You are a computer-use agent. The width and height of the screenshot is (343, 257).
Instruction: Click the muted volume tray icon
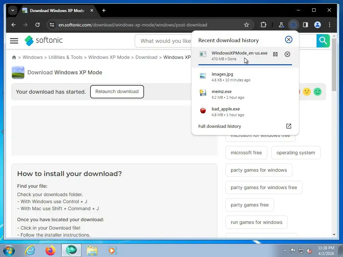309,251
